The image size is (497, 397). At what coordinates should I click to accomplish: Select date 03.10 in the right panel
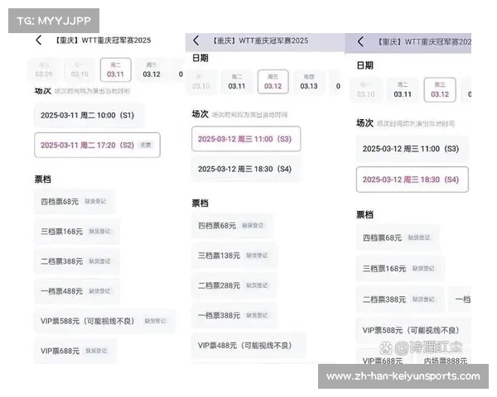pyautogui.click(x=366, y=90)
